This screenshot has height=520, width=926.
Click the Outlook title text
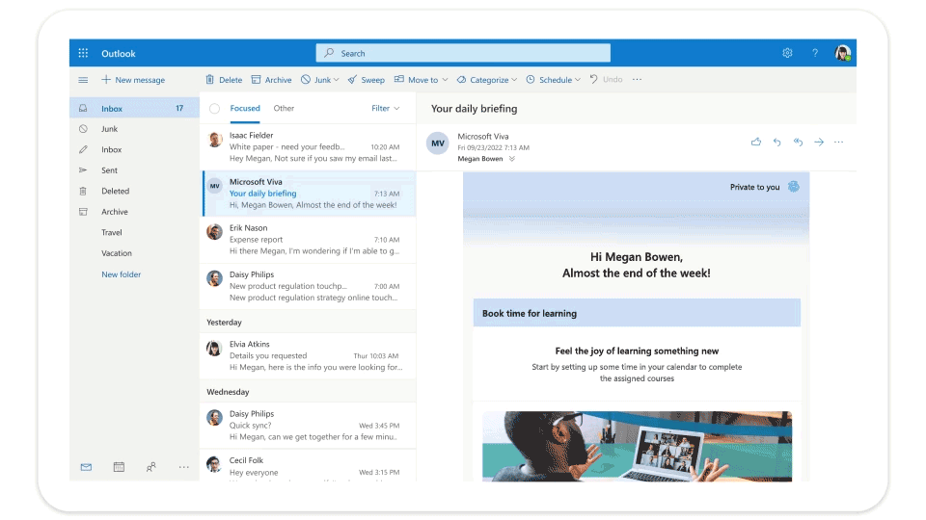[118, 53]
